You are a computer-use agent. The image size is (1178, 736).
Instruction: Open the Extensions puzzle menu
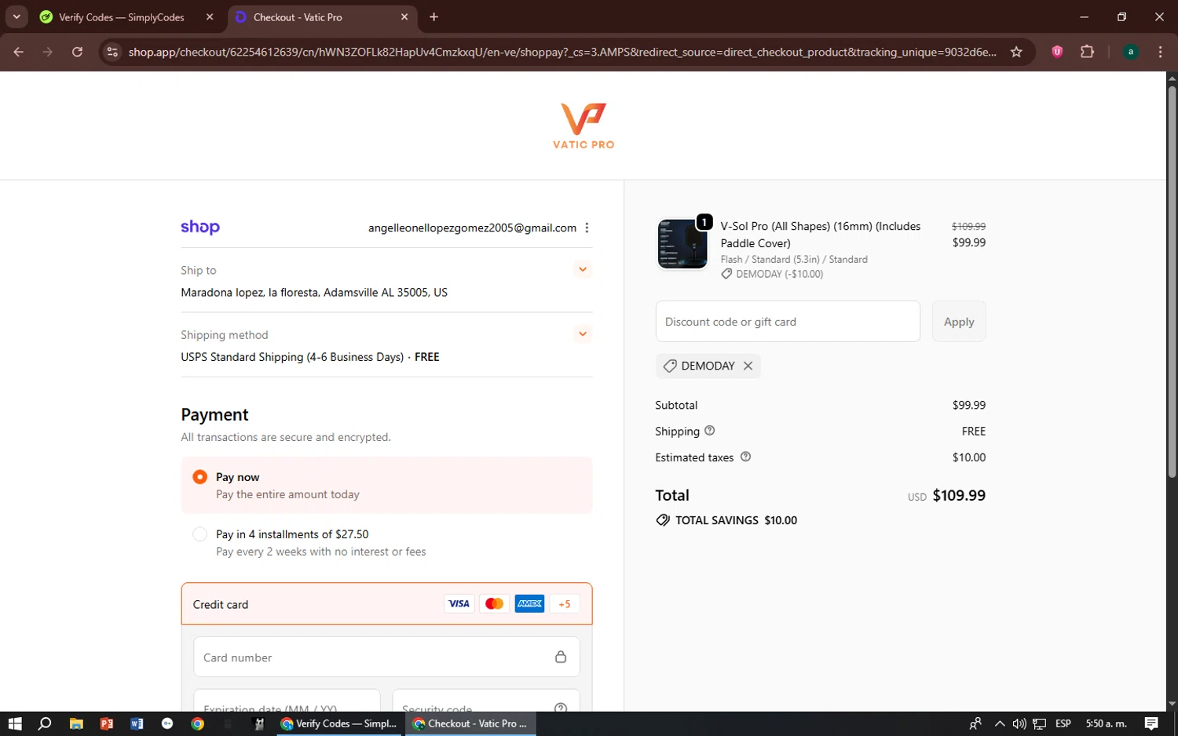(1087, 52)
